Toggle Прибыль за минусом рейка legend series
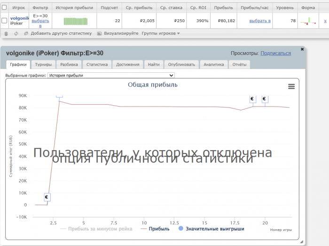The height and width of the screenshot is (246, 329). tap(96, 229)
